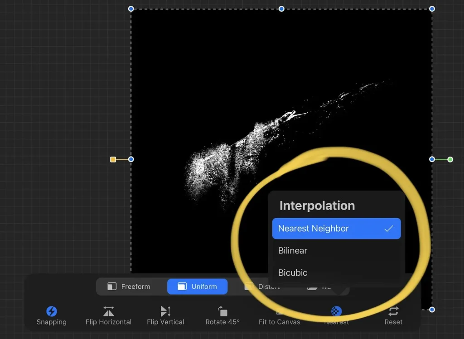This screenshot has width=464, height=339.
Task: Tap the Fit to Canvas icon
Action: (x=280, y=311)
